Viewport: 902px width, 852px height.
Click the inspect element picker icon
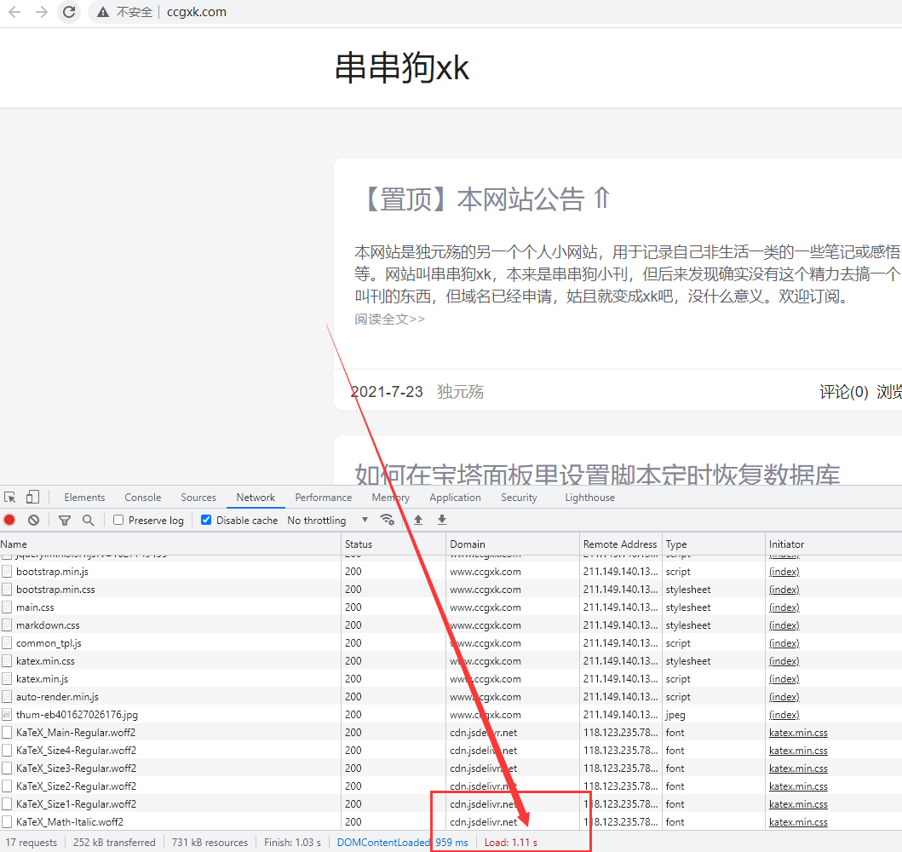tap(10, 498)
